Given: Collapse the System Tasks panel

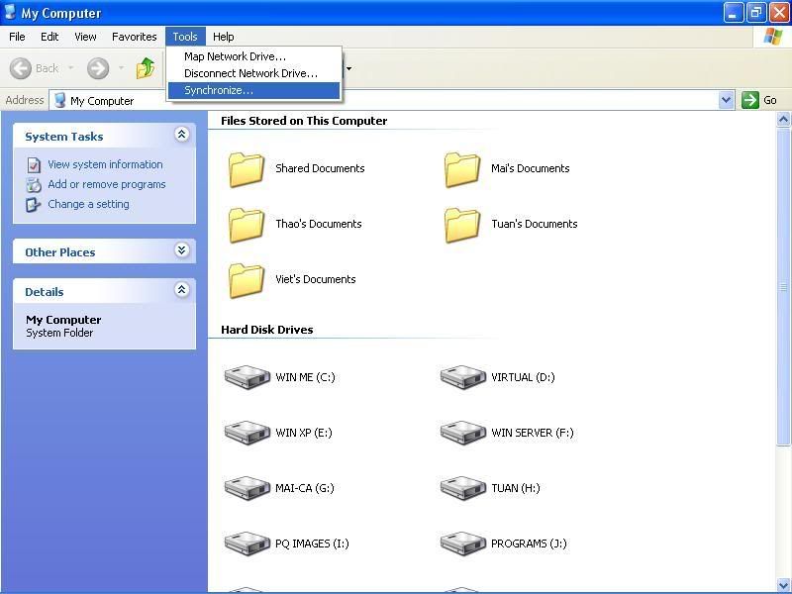Looking at the screenshot, I should pyautogui.click(x=182, y=135).
